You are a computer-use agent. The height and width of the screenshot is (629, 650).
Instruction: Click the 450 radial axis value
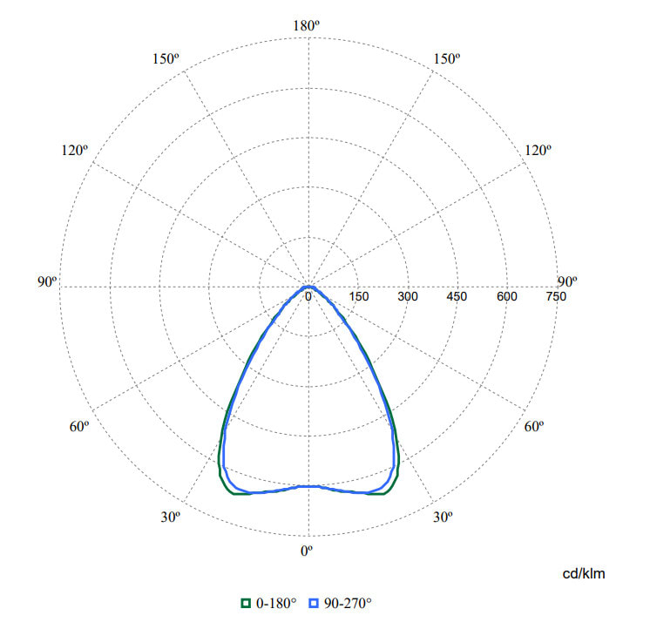point(457,297)
